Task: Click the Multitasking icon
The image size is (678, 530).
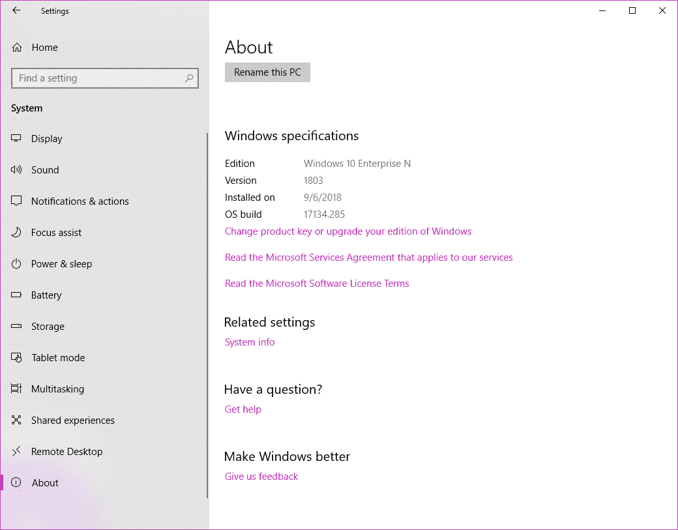Action: point(16,389)
